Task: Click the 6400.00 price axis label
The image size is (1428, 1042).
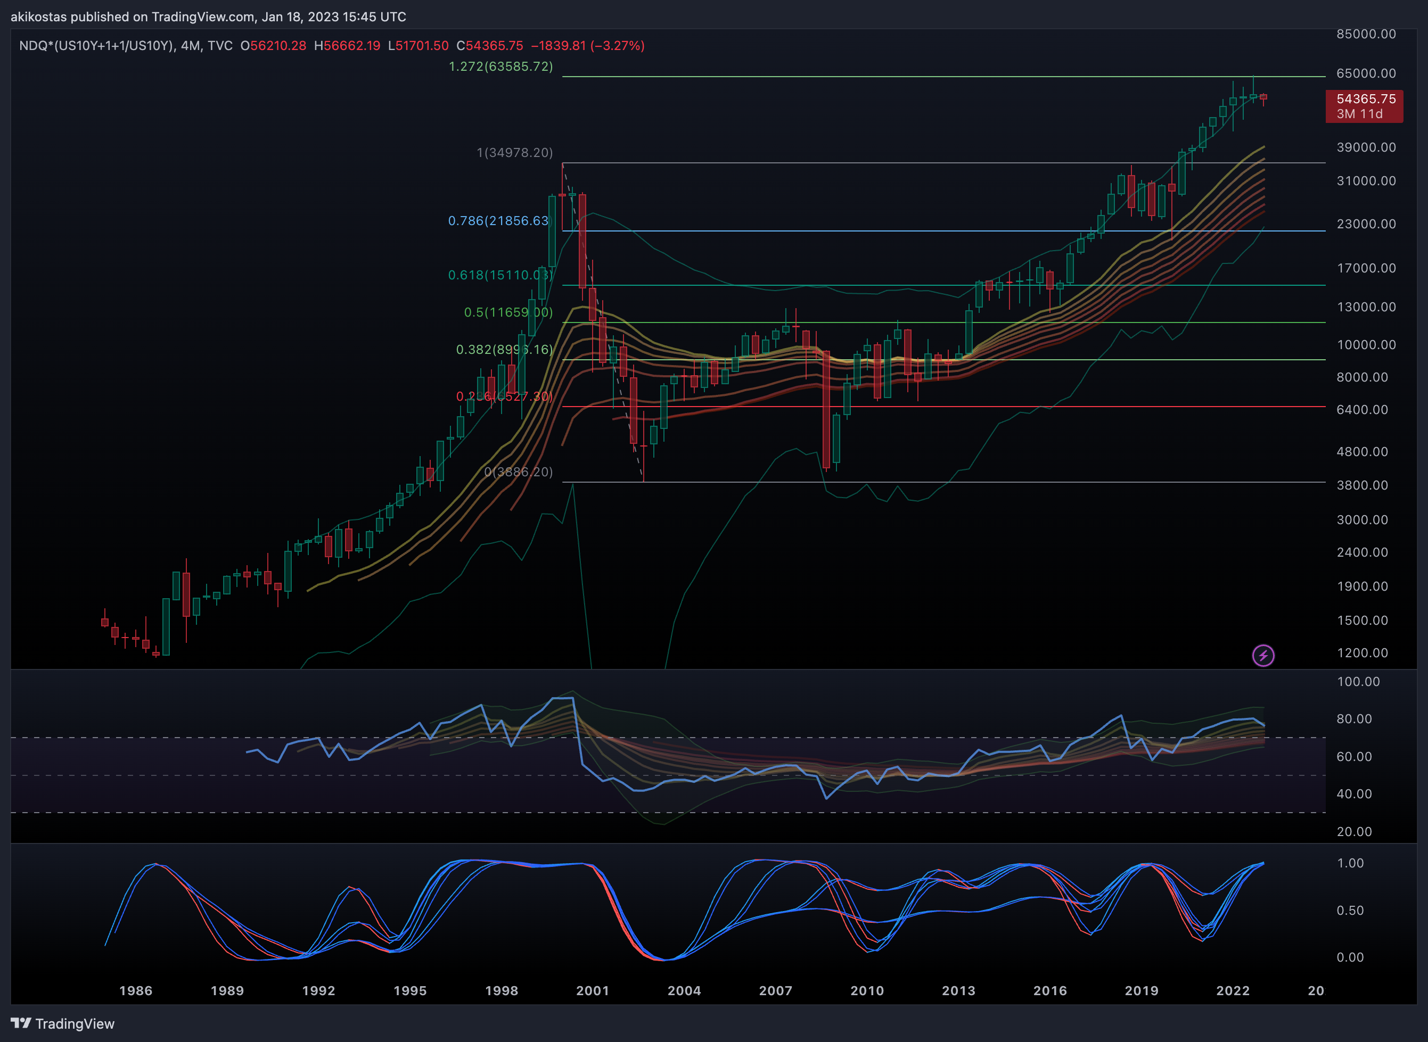Action: [x=1362, y=409]
